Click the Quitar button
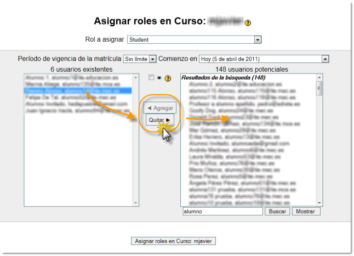354x256 pixels. (160, 120)
